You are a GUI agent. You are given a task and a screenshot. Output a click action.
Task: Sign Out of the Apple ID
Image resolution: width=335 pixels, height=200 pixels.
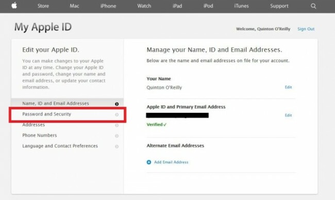pos(306,29)
